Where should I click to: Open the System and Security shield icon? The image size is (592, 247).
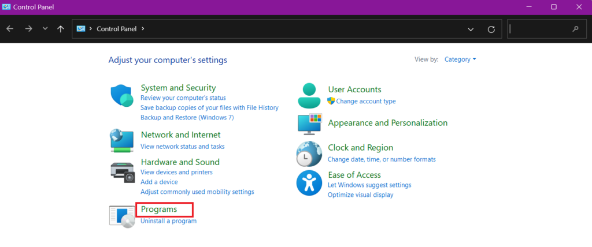tap(122, 96)
